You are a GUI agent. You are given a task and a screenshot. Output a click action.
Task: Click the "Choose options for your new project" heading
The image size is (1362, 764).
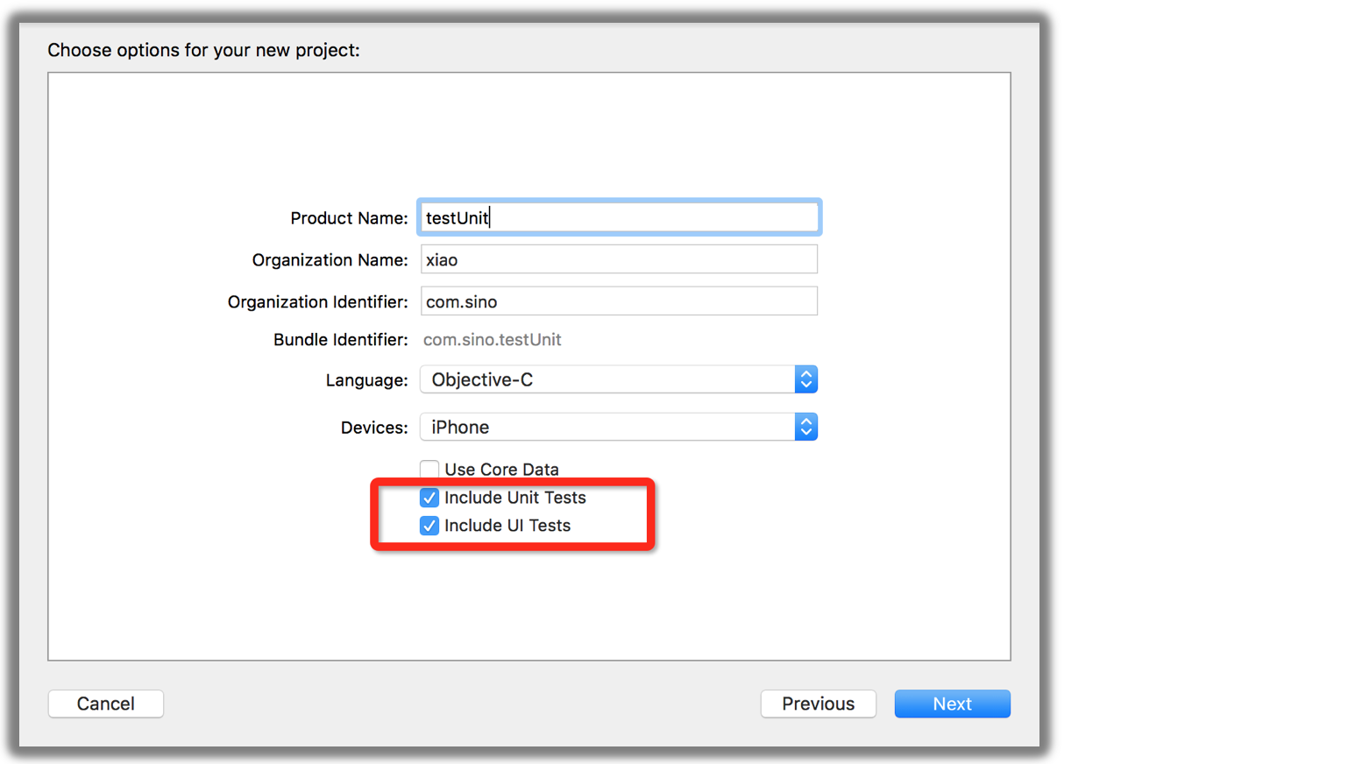[203, 50]
